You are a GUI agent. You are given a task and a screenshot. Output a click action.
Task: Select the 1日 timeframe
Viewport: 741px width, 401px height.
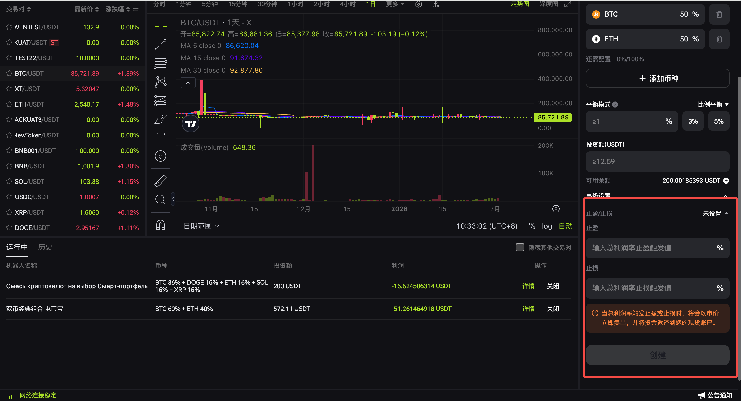370,4
